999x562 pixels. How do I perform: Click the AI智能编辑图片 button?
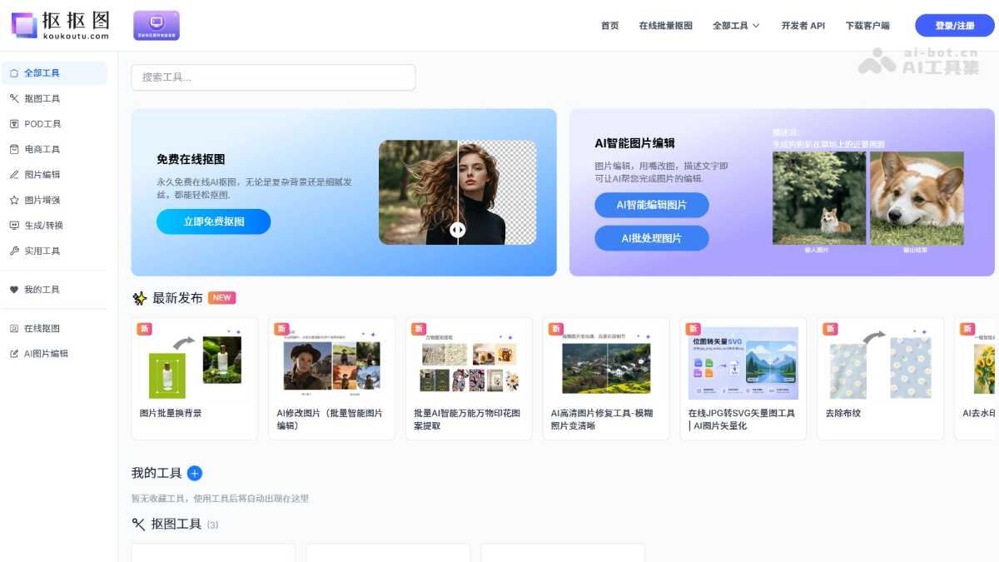pyautogui.click(x=652, y=205)
